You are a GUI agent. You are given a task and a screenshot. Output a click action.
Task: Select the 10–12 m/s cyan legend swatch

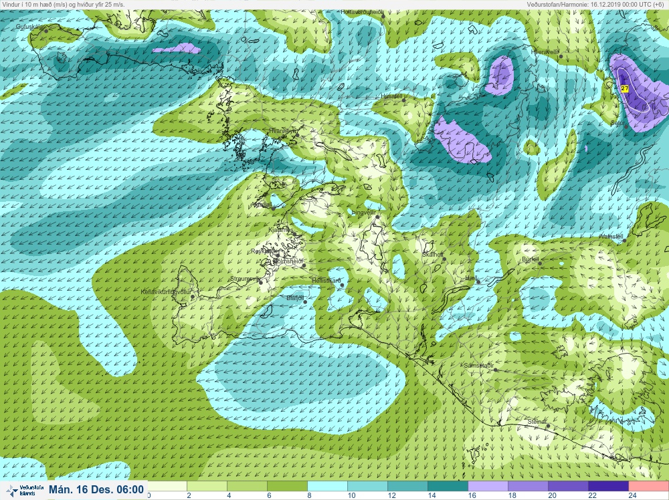[367, 486]
